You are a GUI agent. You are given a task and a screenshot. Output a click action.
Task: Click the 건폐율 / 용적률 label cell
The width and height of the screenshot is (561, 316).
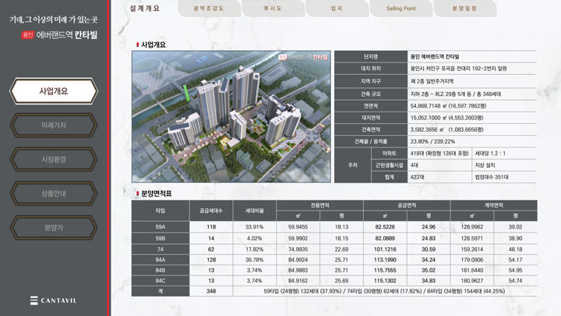point(371,141)
